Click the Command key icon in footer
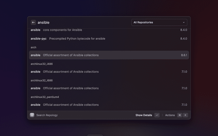Image resolution: width=218 pixels, height=136 pixels. pos(180,115)
